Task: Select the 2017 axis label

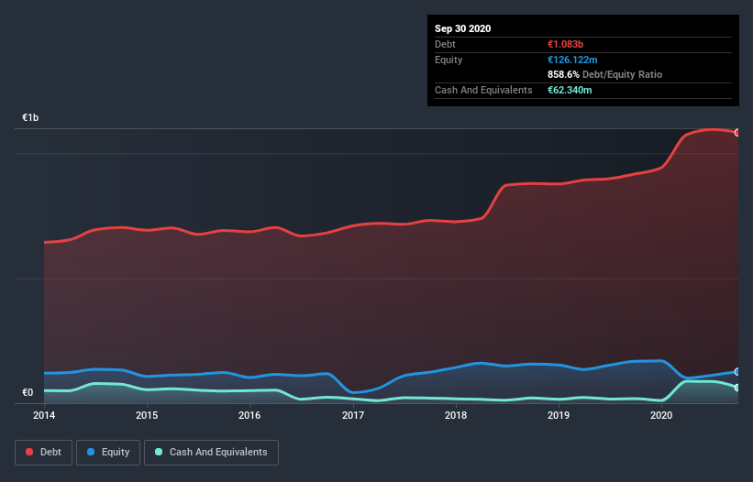Action: click(353, 415)
